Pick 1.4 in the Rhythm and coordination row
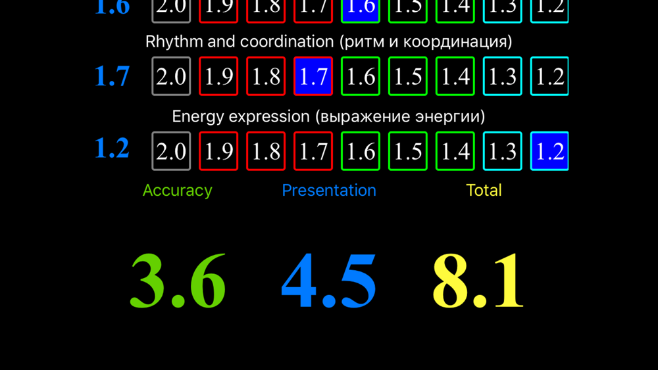The height and width of the screenshot is (370, 658). 455,76
